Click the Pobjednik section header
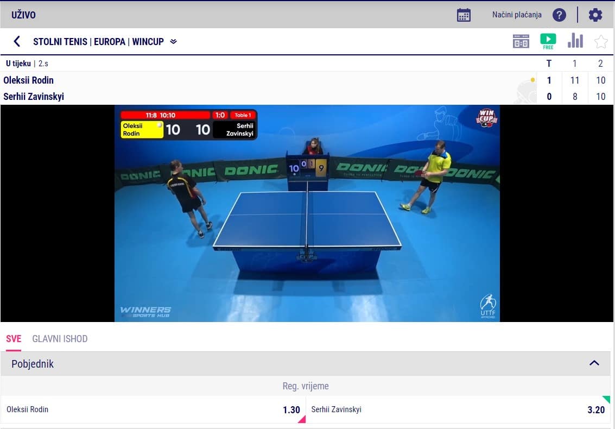Image resolution: width=615 pixels, height=429 pixels. 33,364
